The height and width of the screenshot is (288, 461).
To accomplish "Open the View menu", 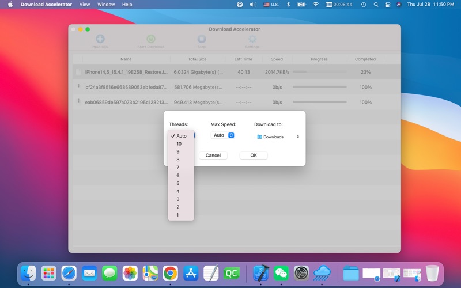I will point(85,5).
